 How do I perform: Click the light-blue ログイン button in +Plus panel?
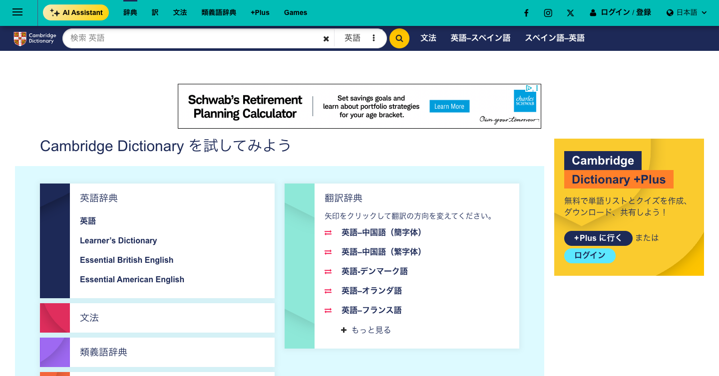click(x=590, y=255)
